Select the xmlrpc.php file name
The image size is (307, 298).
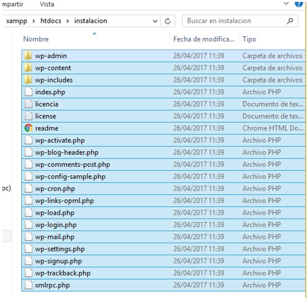53,285
